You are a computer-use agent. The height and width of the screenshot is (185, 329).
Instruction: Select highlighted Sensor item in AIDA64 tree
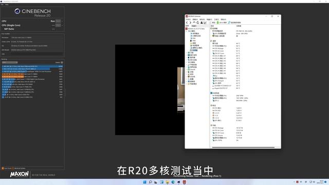coord(194,50)
